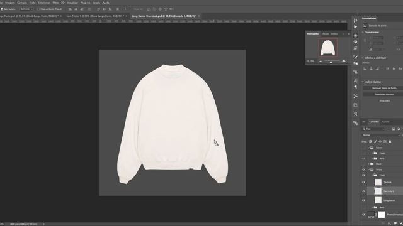Screen dimensions: 403x226
Task: Hide the White group
Action: pos(363,169)
